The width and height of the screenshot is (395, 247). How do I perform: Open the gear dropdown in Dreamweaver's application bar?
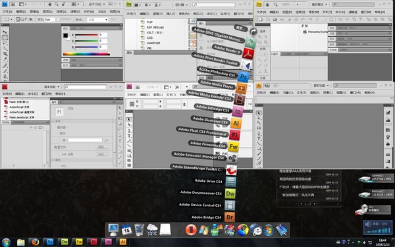coord(147,5)
